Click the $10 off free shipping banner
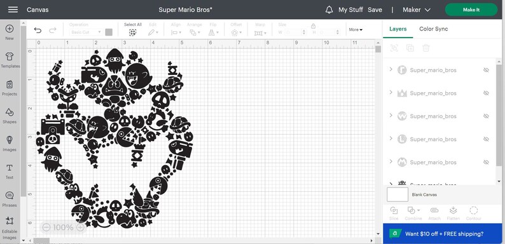 (x=442, y=234)
